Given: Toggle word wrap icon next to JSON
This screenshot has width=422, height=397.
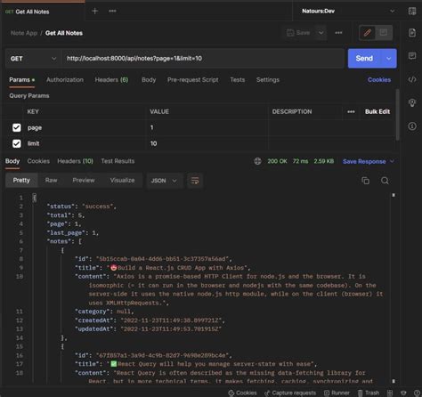Looking at the screenshot, I should click(195, 181).
